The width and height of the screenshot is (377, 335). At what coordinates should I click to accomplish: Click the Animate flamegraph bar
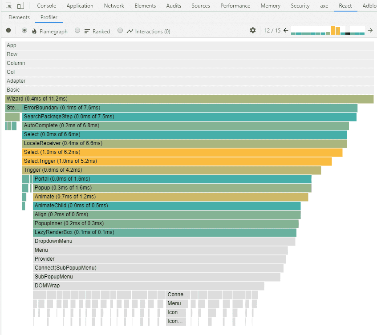(170, 197)
